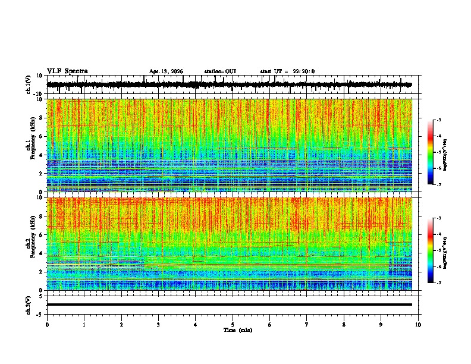Click the ch.2 "Frequency (kHz)" axis label

coord(33,237)
